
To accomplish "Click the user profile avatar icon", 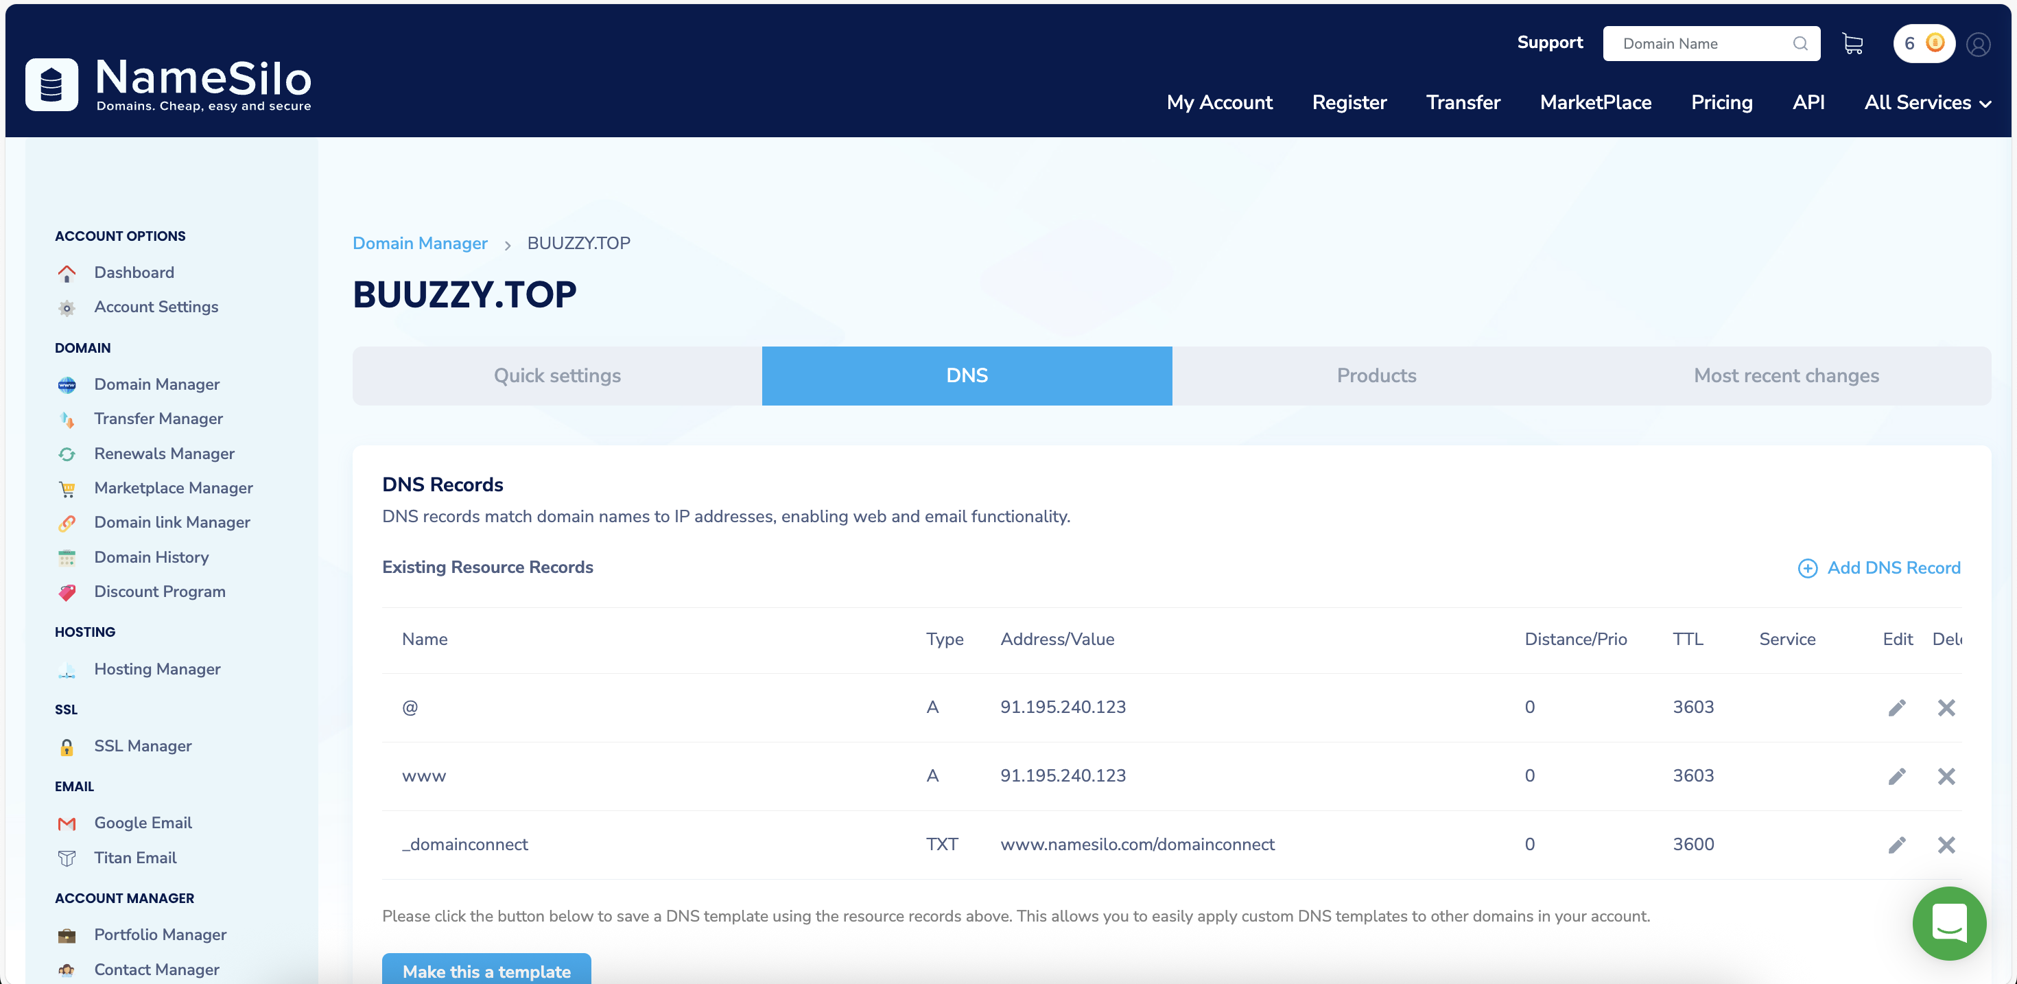I will 1978,45.
